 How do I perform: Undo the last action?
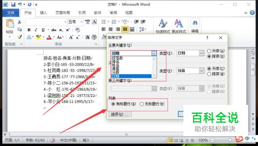(x=20, y=4)
